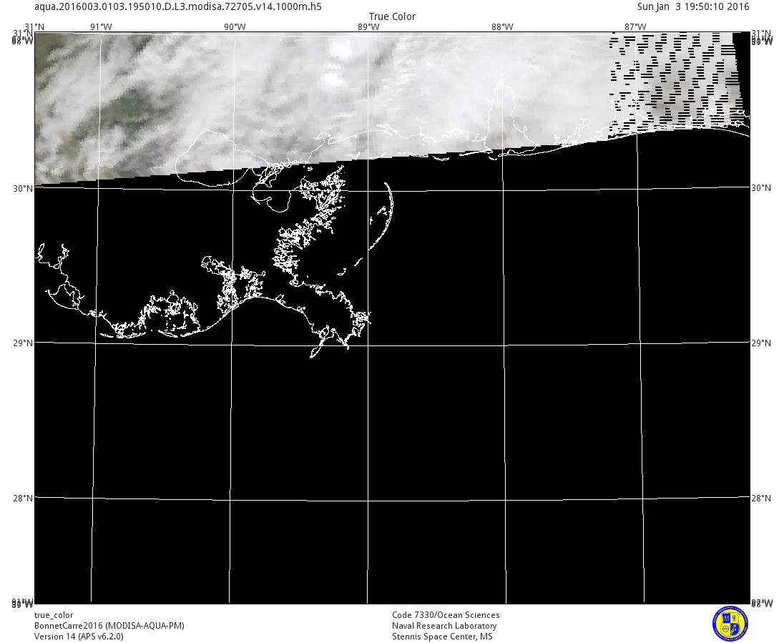
Task: Click the Sun Jan 3 2016 timestamp
Action: click(x=693, y=6)
